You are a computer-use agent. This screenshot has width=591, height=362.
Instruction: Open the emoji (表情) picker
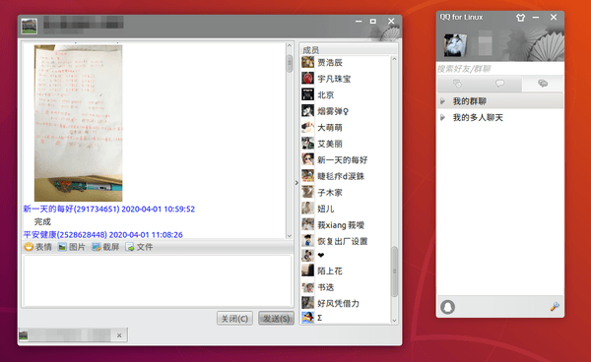[x=37, y=247]
